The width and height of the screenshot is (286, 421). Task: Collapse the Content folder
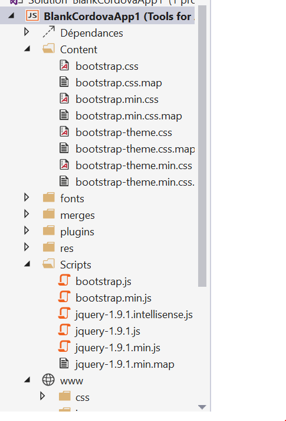point(27,49)
